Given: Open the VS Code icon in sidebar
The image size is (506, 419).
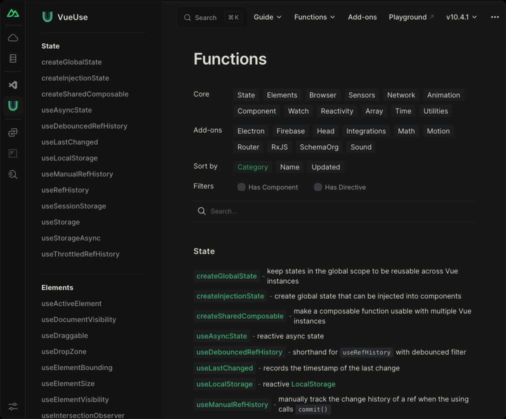Looking at the screenshot, I should tap(13, 85).
